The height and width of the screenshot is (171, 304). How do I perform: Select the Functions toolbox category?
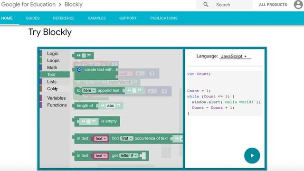click(x=55, y=105)
